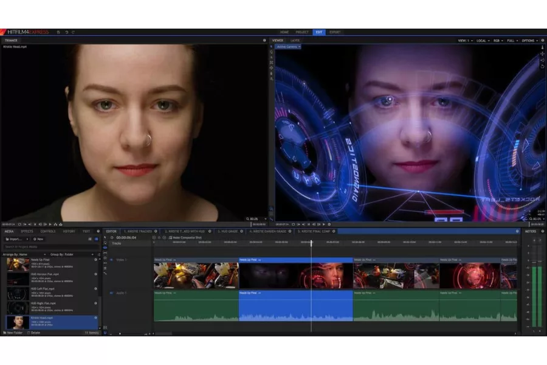Select the viewer text tool

272,57
